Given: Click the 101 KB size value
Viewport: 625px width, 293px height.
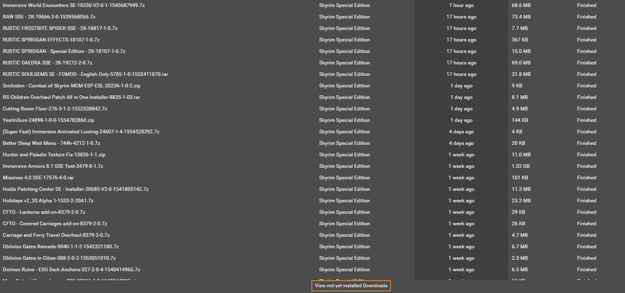Looking at the screenshot, I should pos(520,178).
